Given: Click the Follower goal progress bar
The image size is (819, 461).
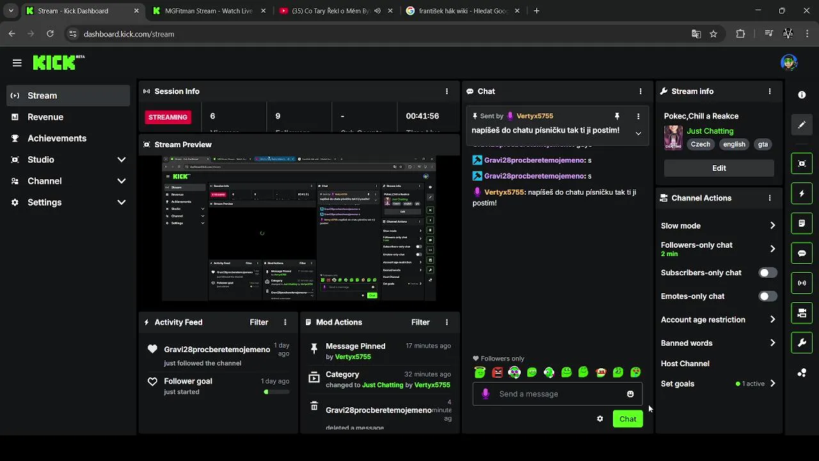Looking at the screenshot, I should tap(276, 392).
